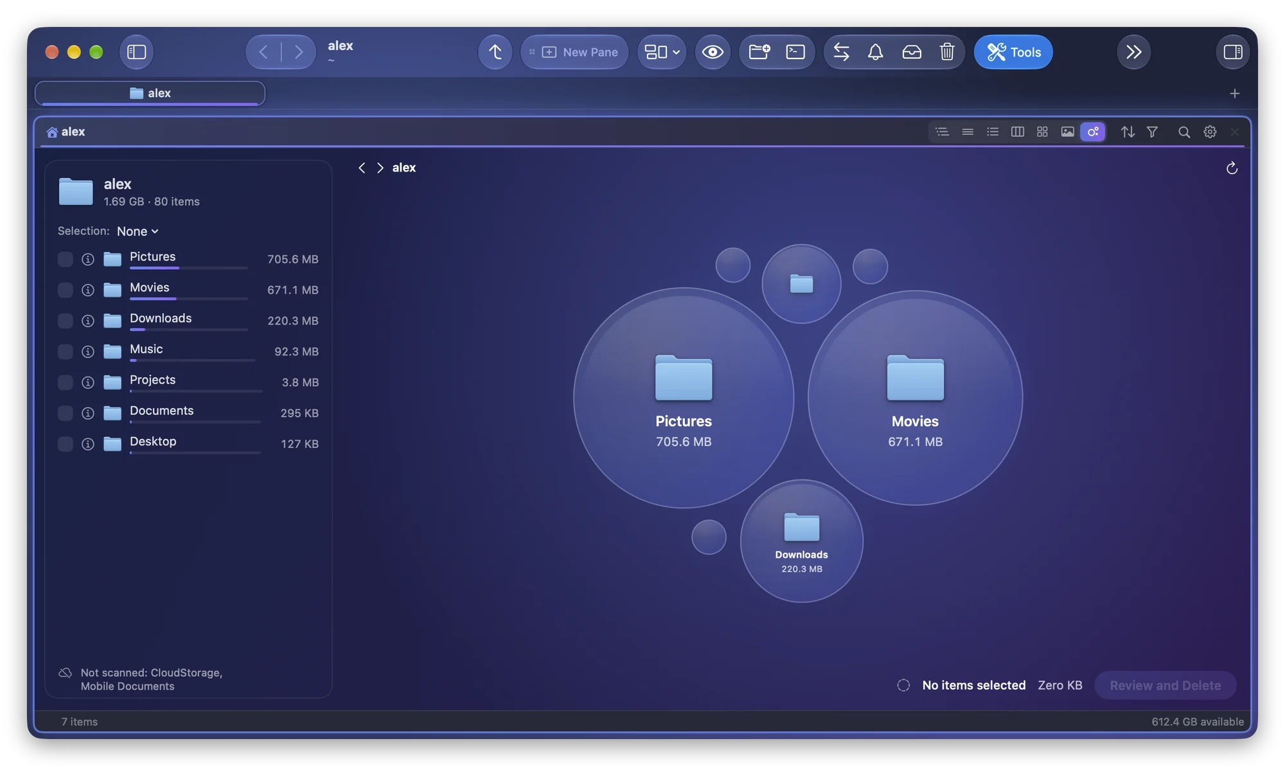Open the inbox tray icon

(x=912, y=52)
